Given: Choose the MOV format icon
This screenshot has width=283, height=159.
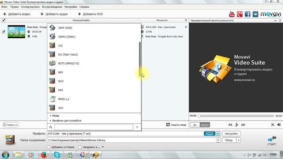Looking at the screenshot, I should (52, 81).
